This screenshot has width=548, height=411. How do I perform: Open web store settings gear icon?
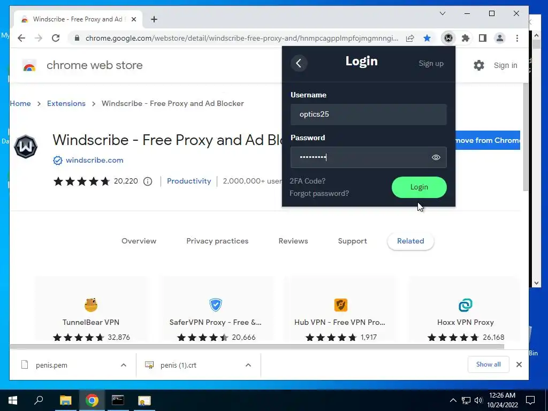tap(479, 65)
